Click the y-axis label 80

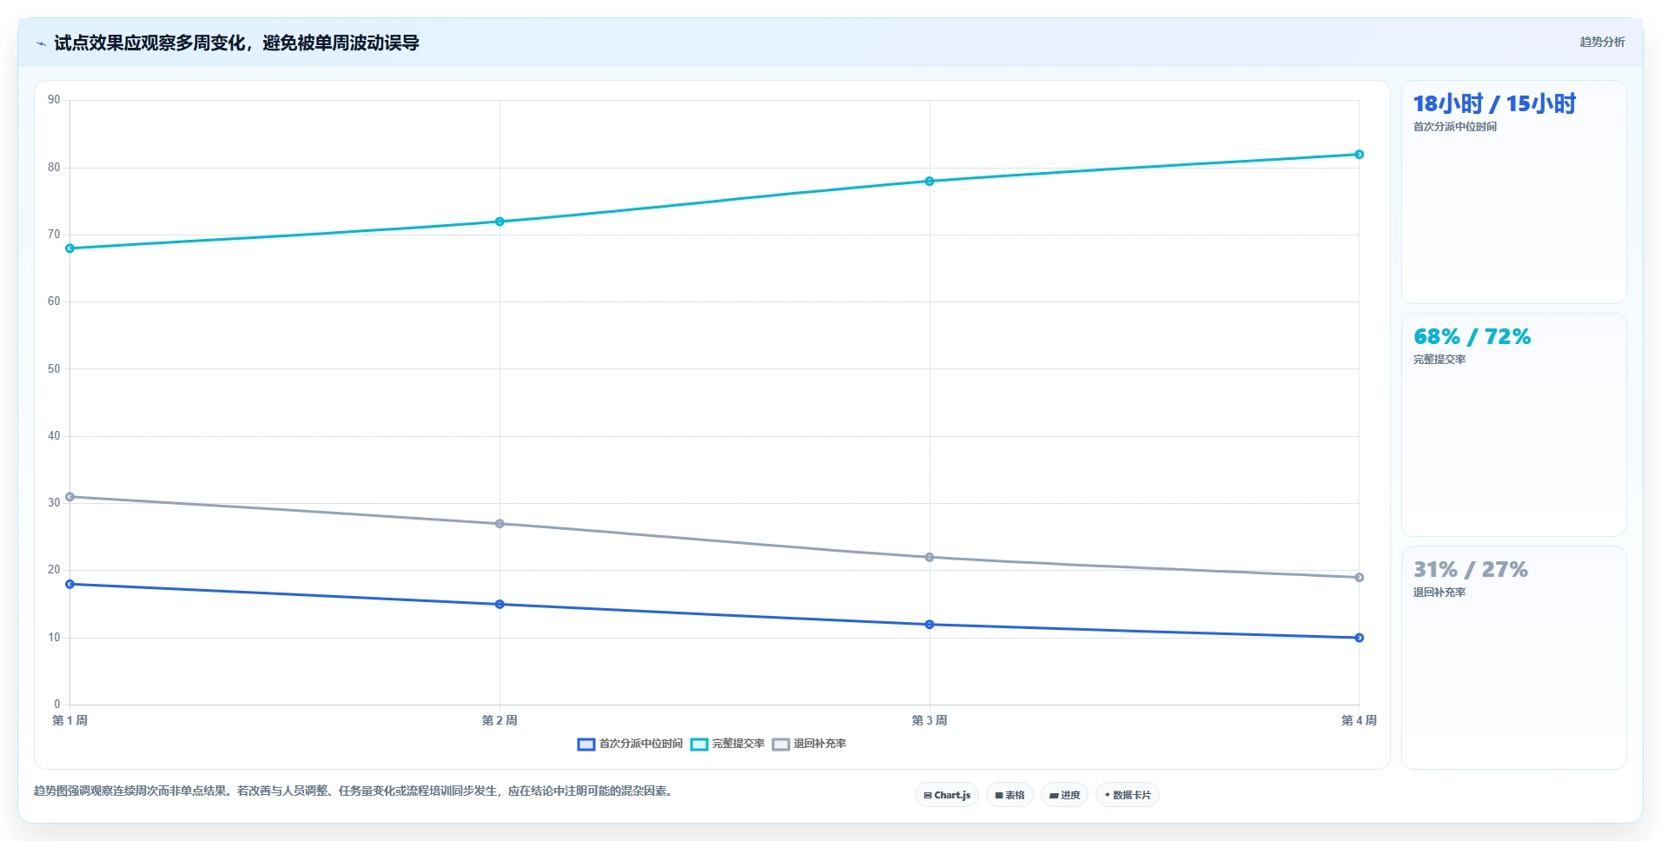[x=54, y=168]
